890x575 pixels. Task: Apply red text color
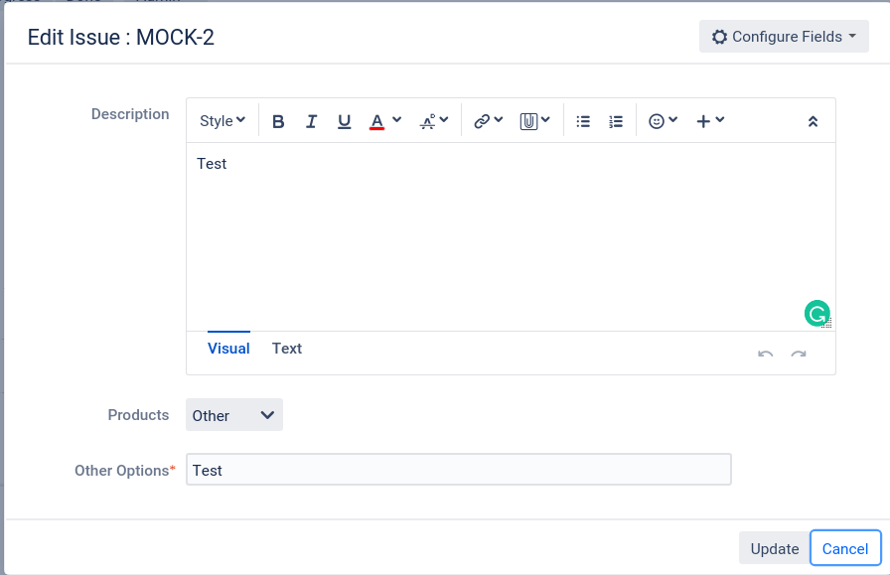pos(376,121)
